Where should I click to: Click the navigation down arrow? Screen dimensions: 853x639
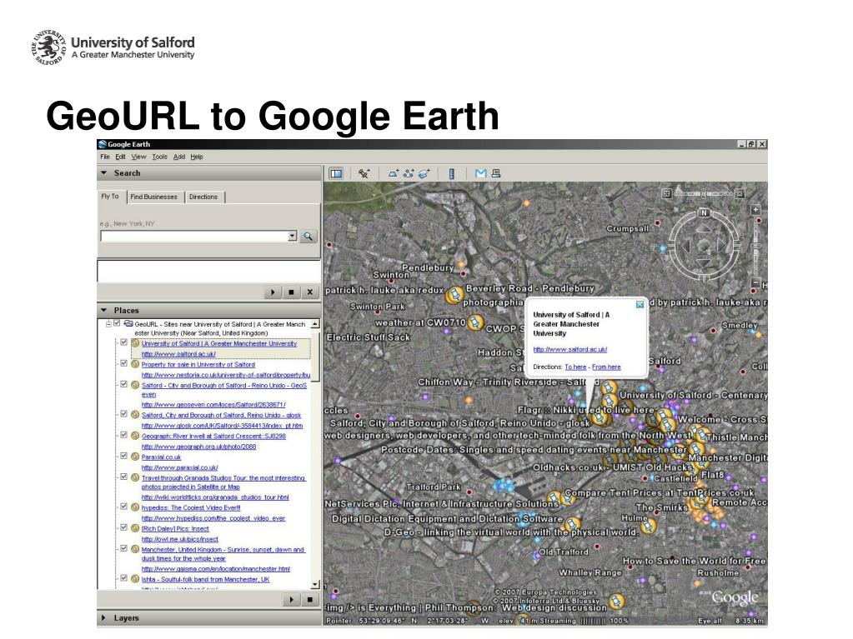pyautogui.click(x=704, y=263)
